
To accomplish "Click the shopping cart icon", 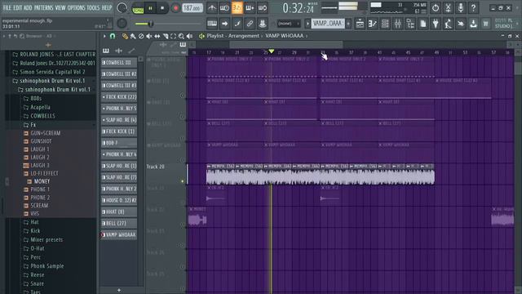I will 486,24.
